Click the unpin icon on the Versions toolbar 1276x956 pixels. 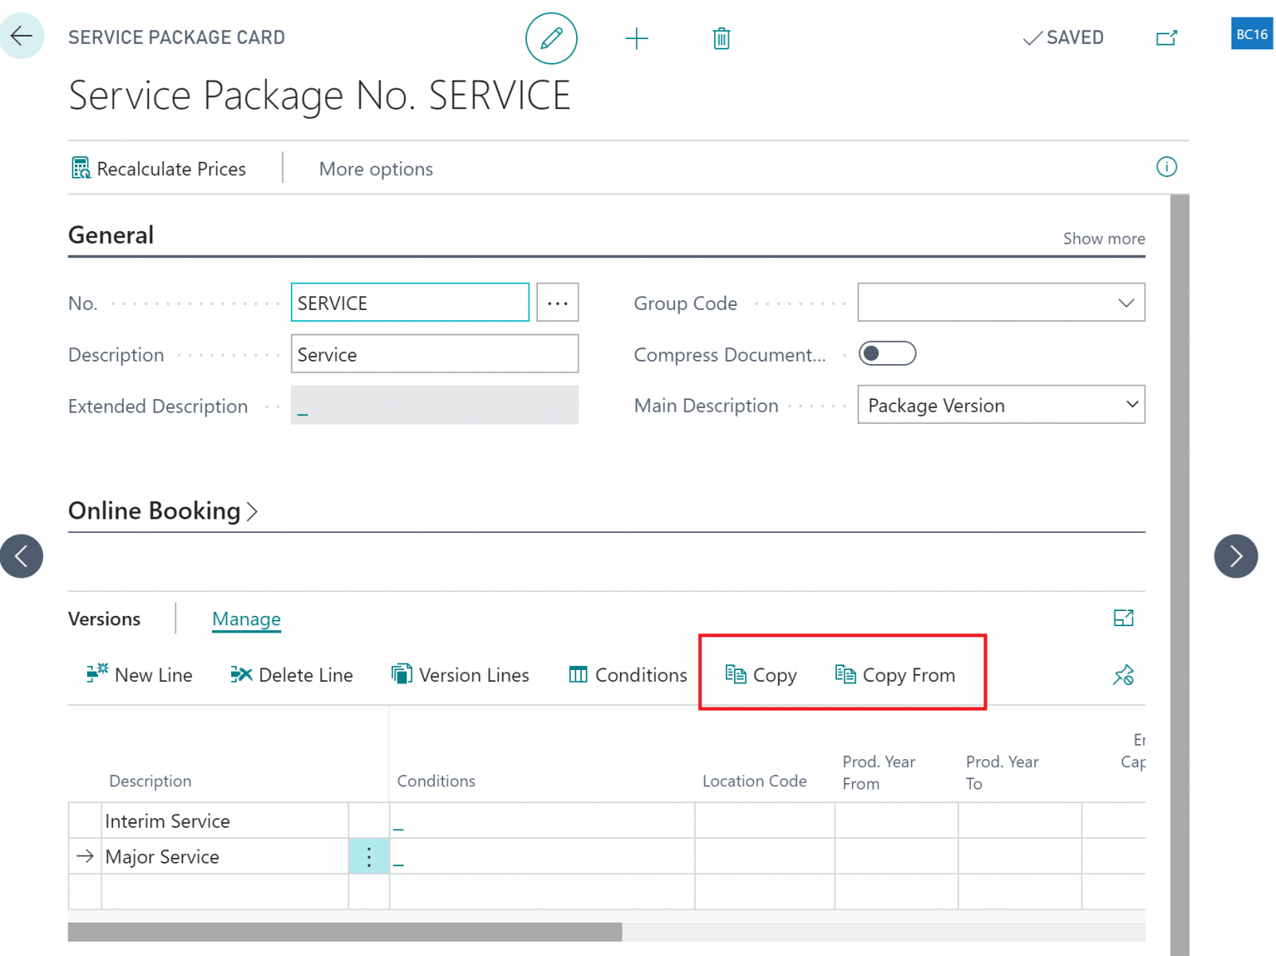pos(1124,675)
